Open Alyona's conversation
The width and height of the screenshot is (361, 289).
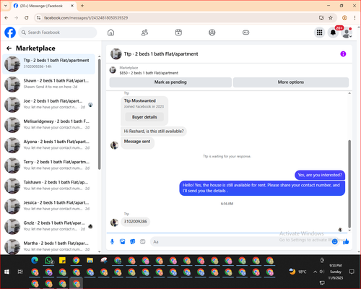49,145
